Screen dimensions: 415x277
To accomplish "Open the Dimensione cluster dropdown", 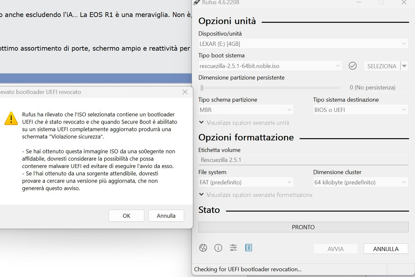I will coord(361,182).
